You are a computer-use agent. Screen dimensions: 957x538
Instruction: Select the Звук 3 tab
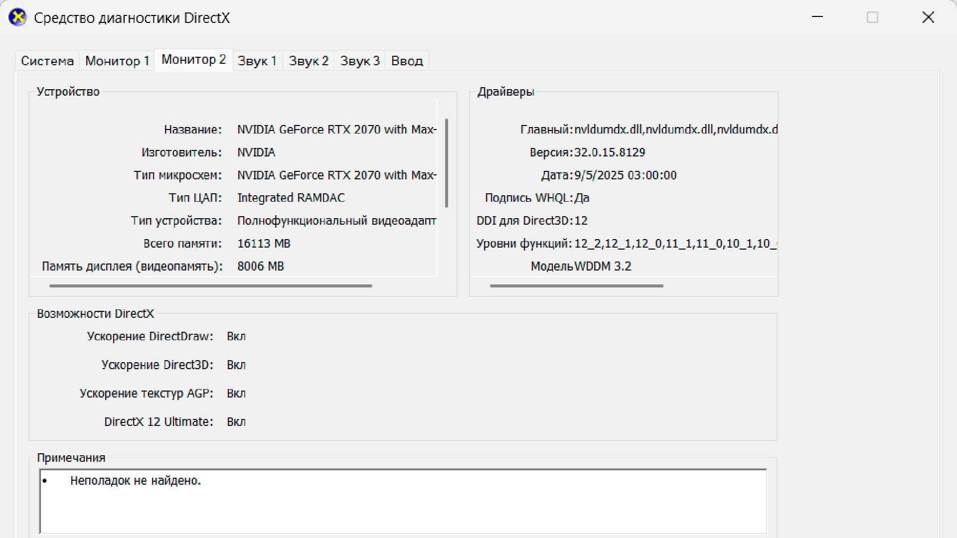tap(359, 60)
